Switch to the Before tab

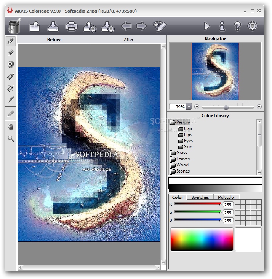click(x=54, y=40)
